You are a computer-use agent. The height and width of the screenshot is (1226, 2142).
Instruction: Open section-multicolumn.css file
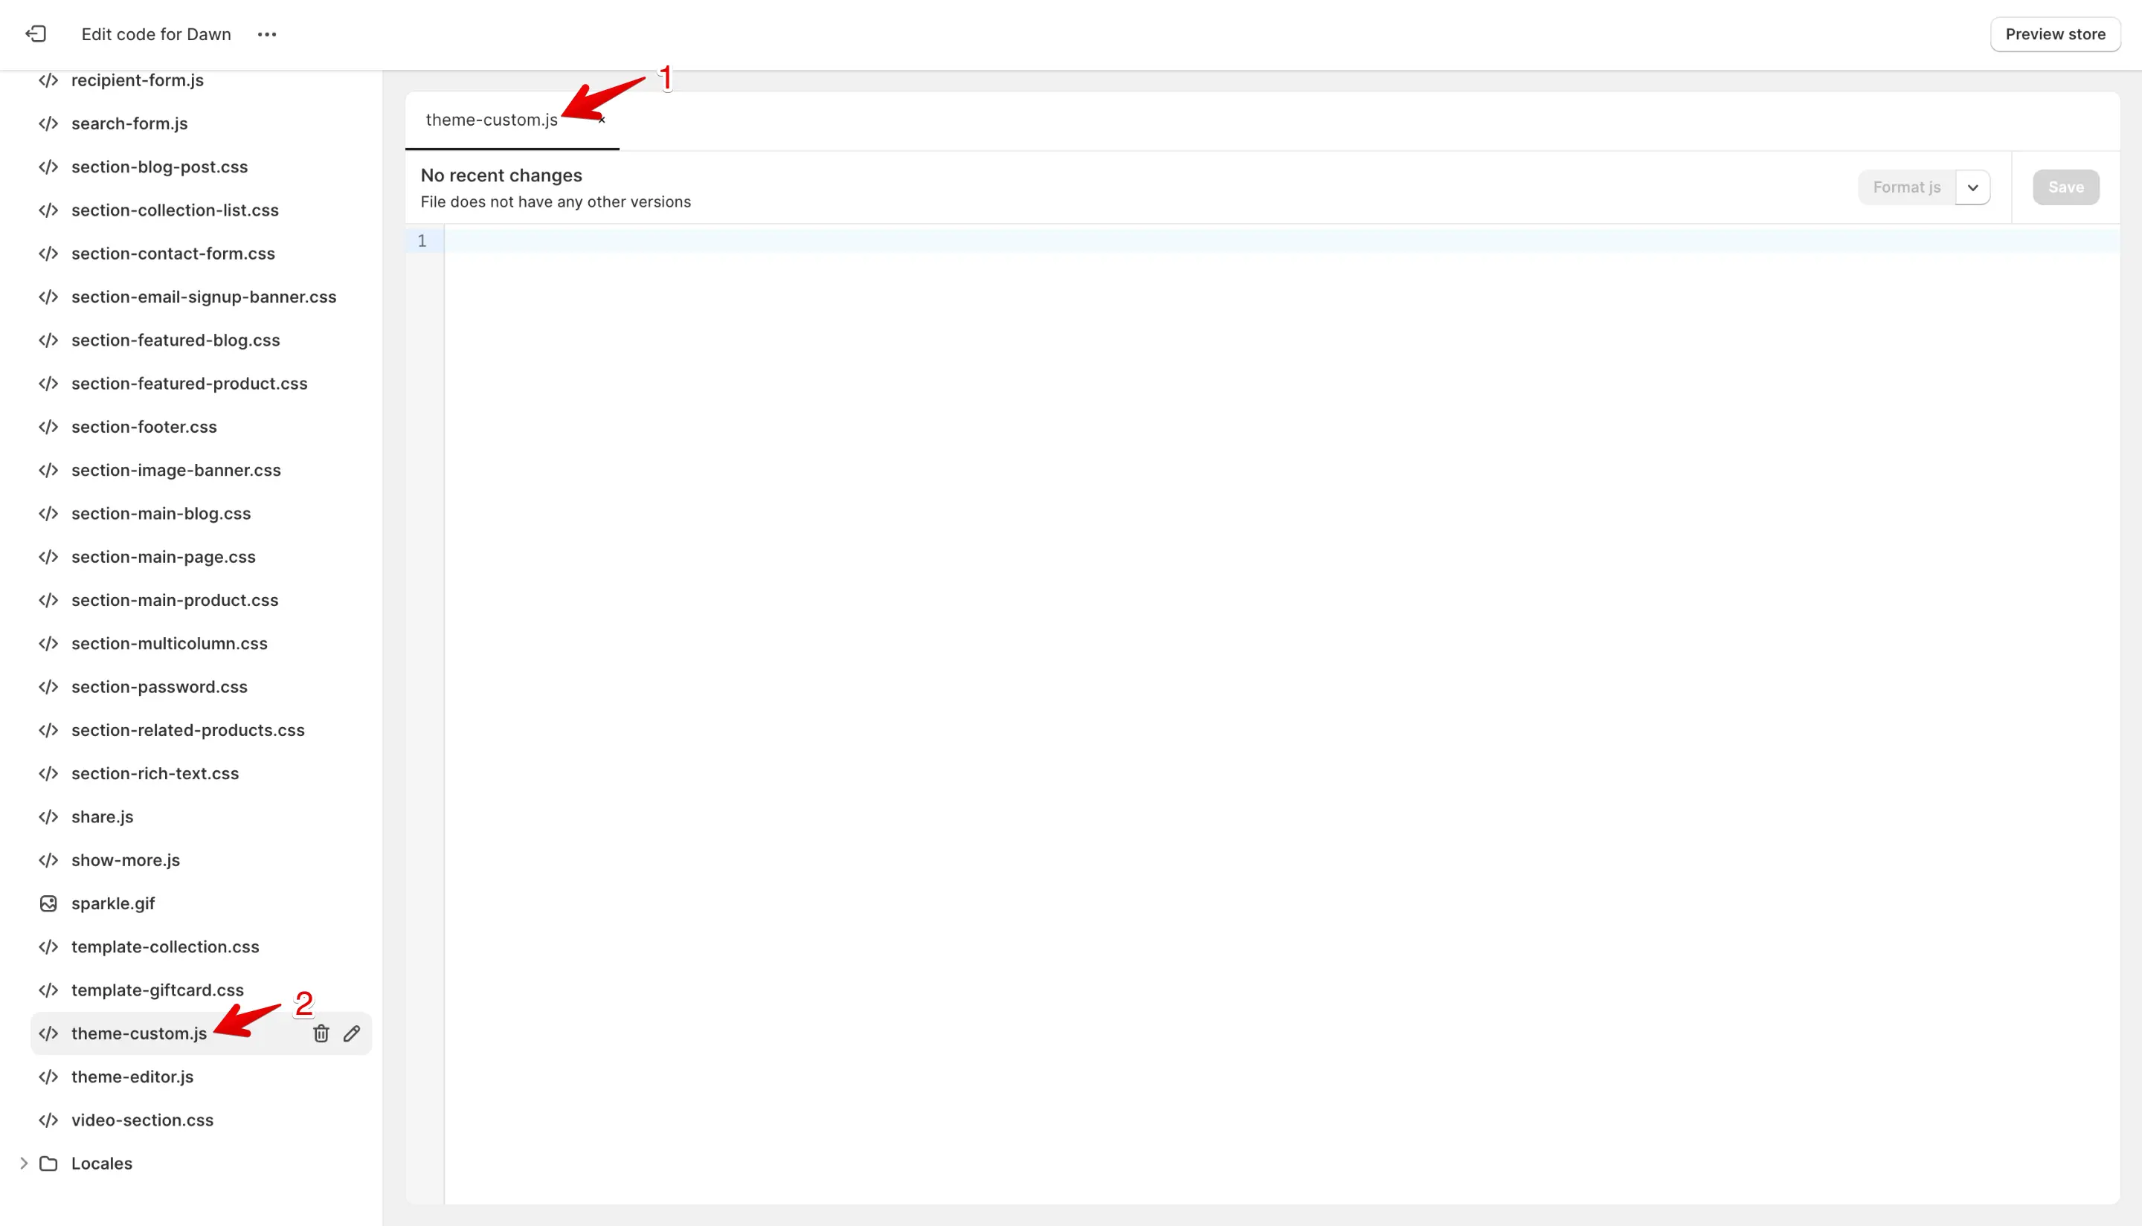170,643
